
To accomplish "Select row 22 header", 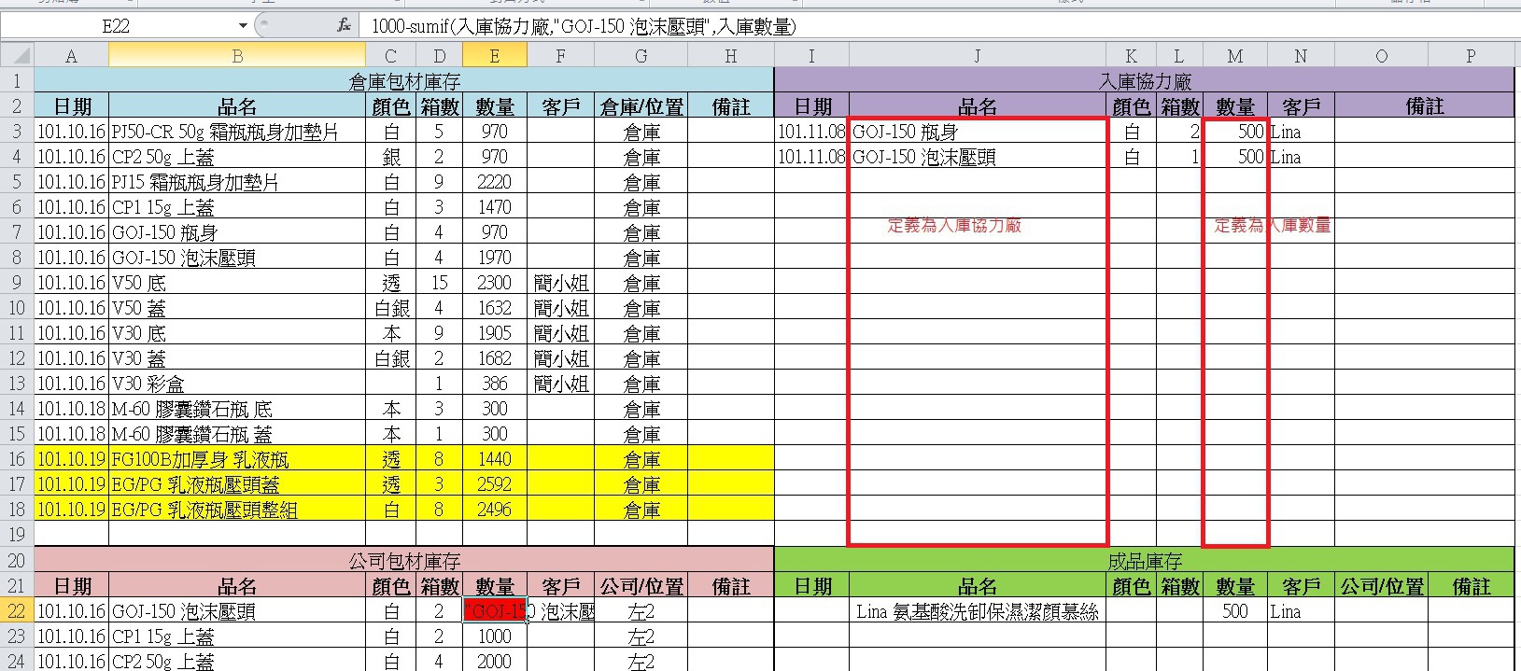I will pos(17,611).
